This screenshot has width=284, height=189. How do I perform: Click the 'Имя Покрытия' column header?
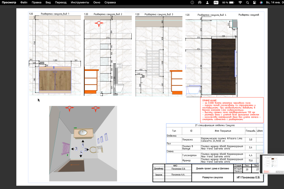point(223,131)
